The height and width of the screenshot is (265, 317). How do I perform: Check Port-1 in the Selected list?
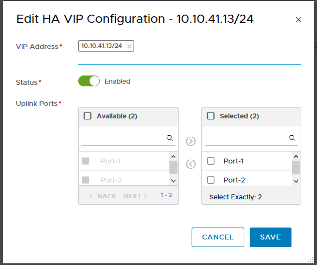(x=211, y=161)
